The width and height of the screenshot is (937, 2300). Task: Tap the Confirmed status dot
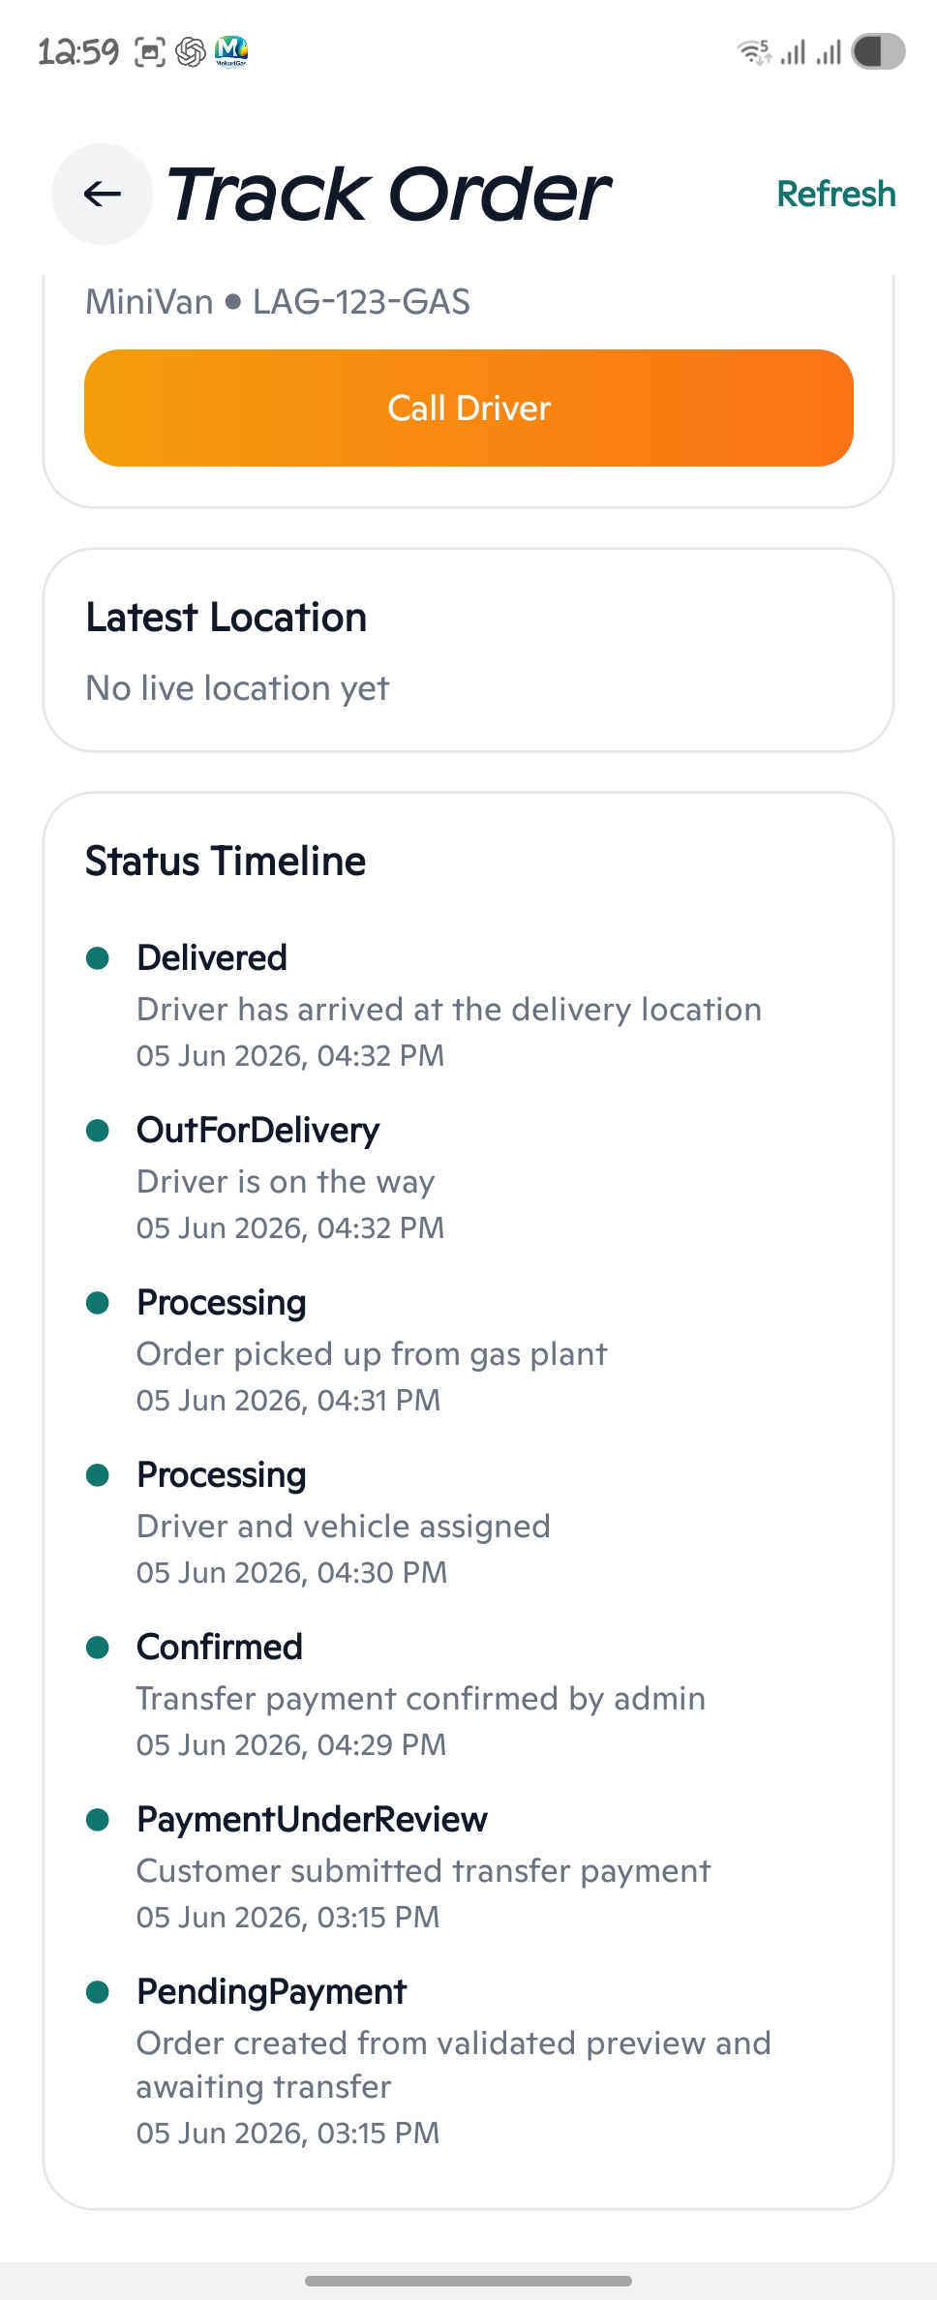coord(98,1648)
